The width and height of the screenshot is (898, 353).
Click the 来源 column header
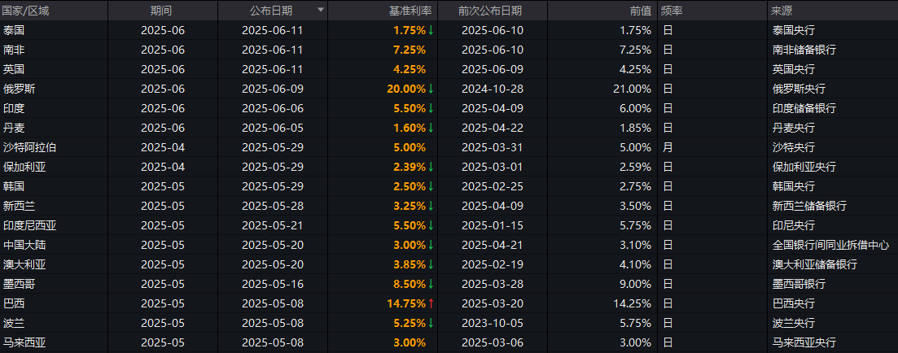(782, 11)
